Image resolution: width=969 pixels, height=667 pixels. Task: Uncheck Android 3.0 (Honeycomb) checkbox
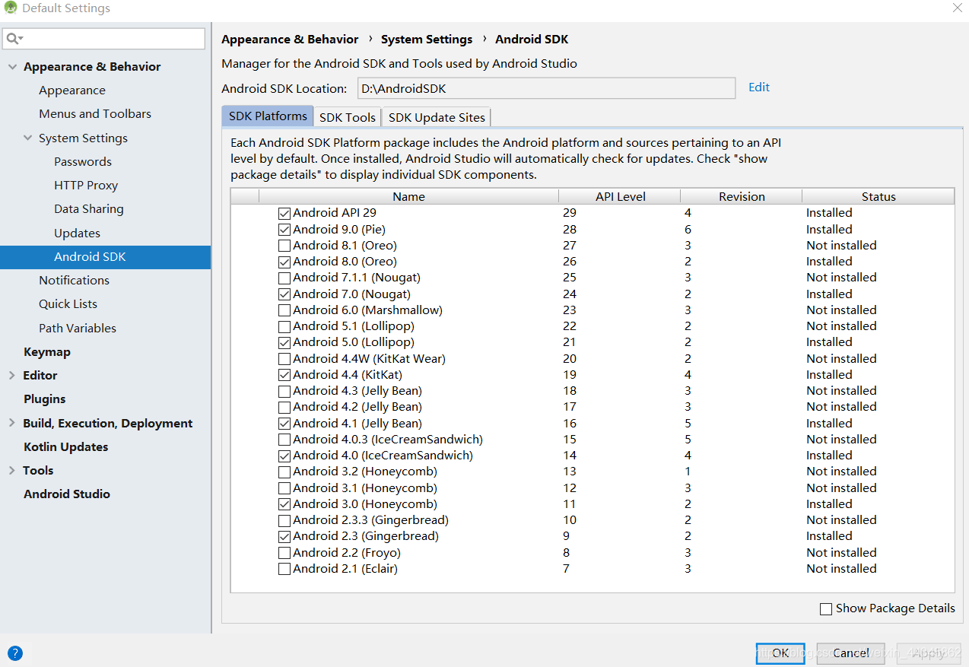pyautogui.click(x=284, y=504)
